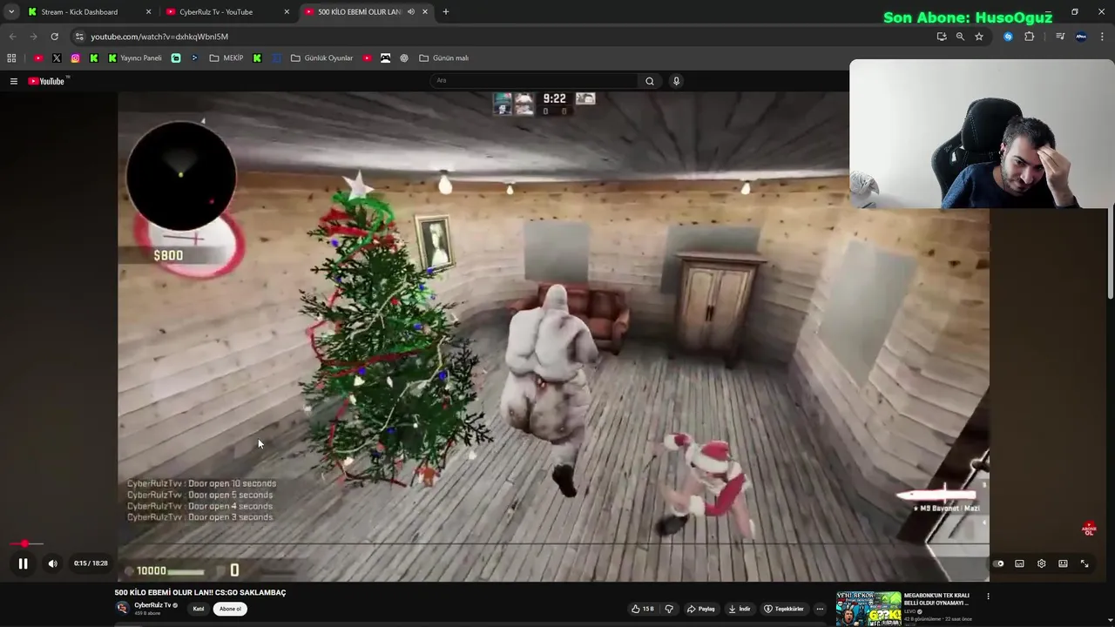This screenshot has width=1115, height=627.
Task: Open the media controls toolbar icon
Action: [1060, 37]
